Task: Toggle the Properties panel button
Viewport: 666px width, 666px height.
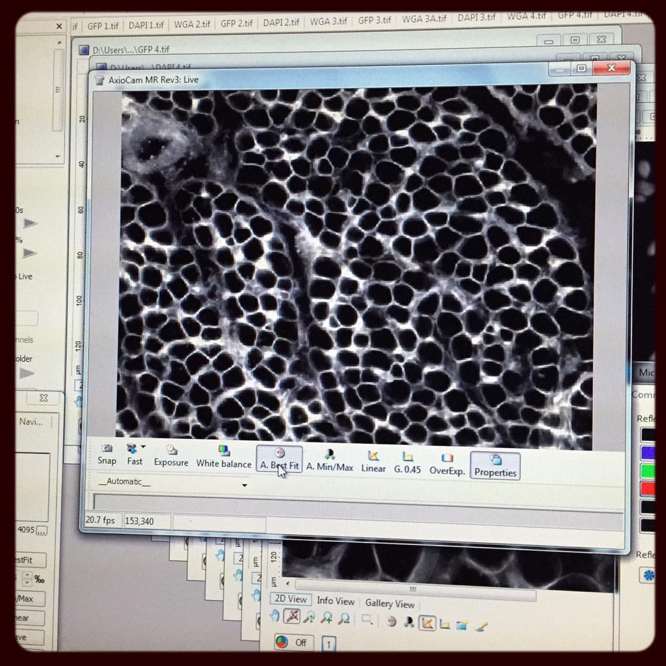Action: [x=495, y=466]
